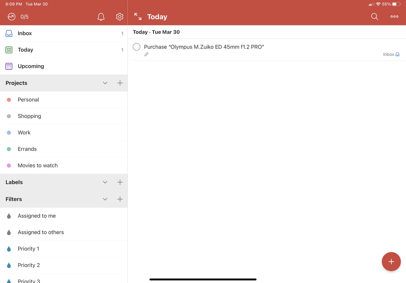Open the Work project
Viewport: 406px width, 283px height.
(64, 133)
